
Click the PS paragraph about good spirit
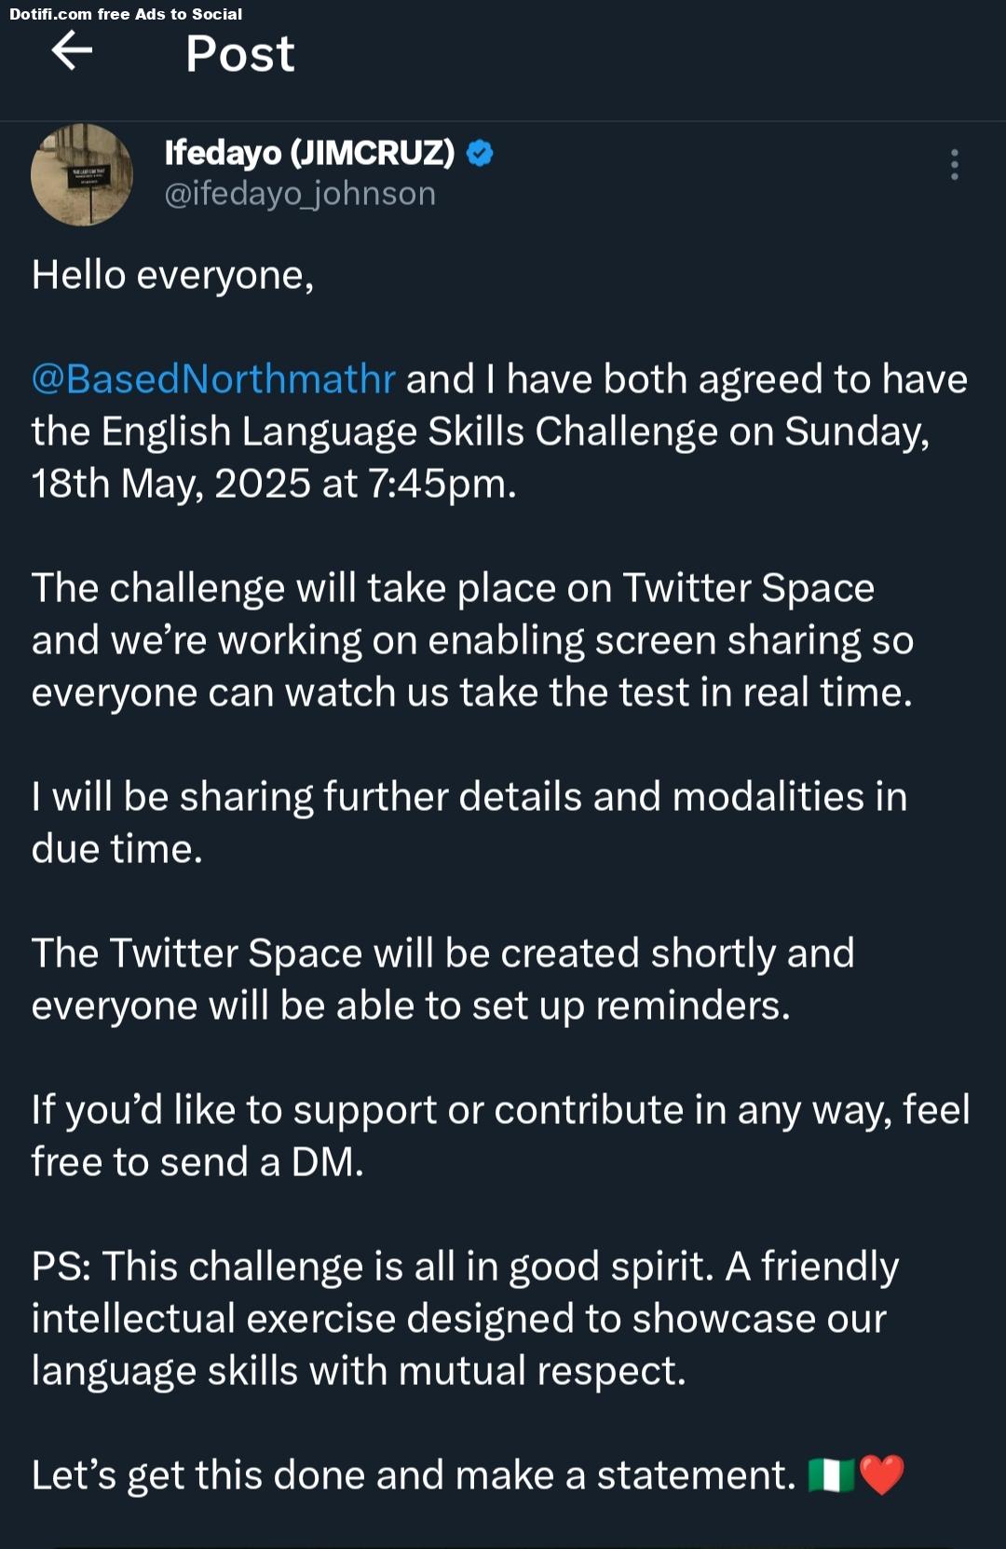465,1319
